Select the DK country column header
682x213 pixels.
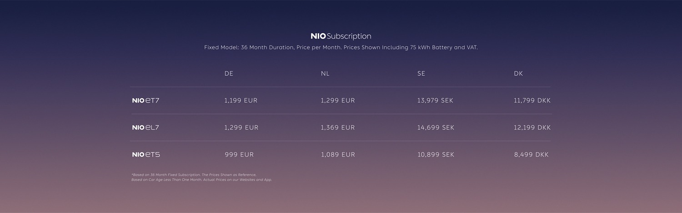tap(518, 74)
